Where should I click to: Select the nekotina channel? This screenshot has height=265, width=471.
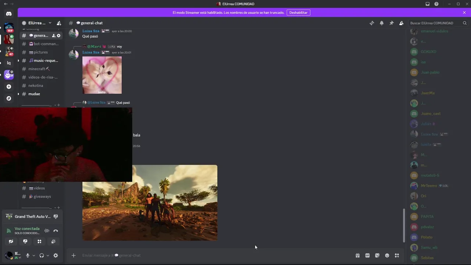point(41,85)
